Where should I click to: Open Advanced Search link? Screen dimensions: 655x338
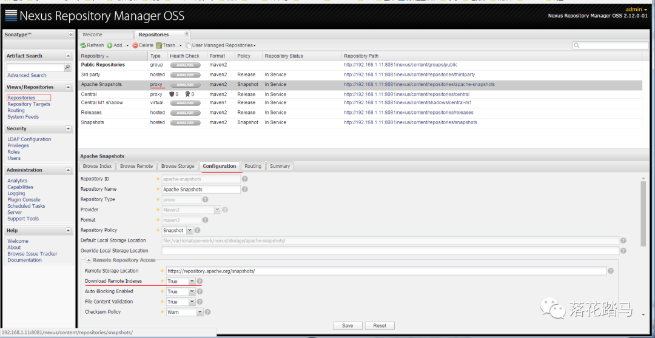point(27,75)
